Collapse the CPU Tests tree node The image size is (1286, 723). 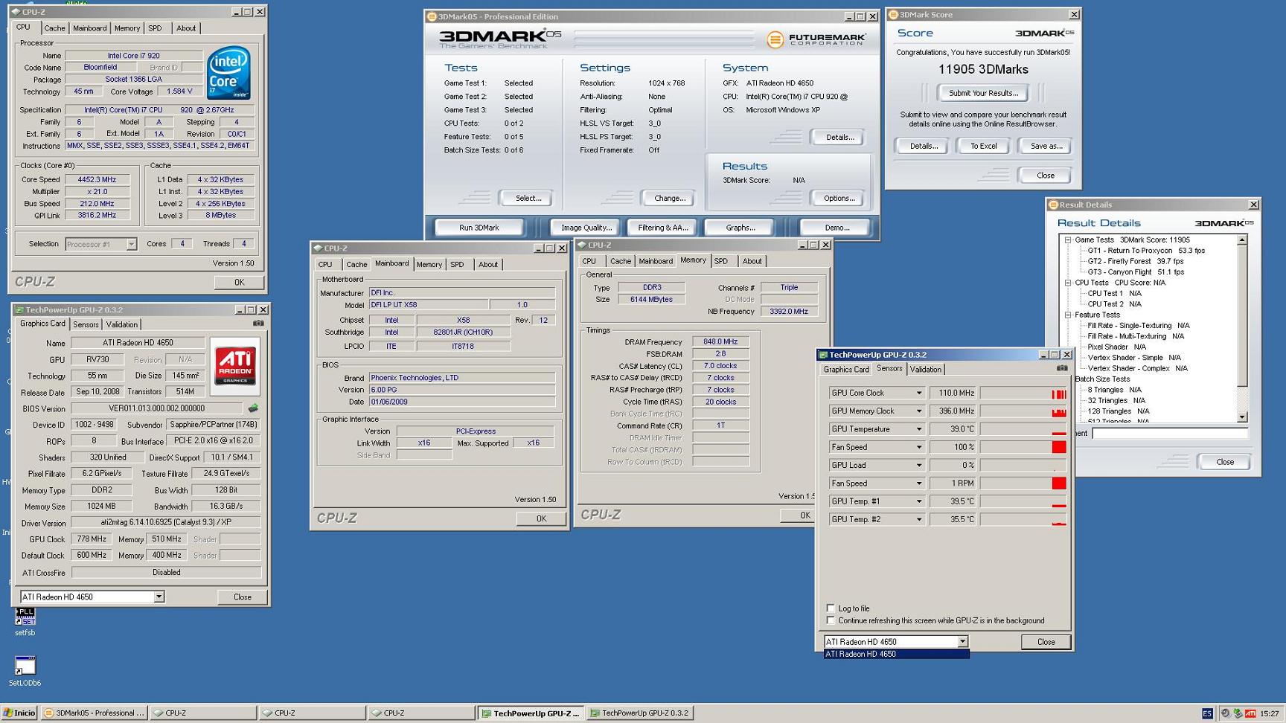pyautogui.click(x=1068, y=283)
